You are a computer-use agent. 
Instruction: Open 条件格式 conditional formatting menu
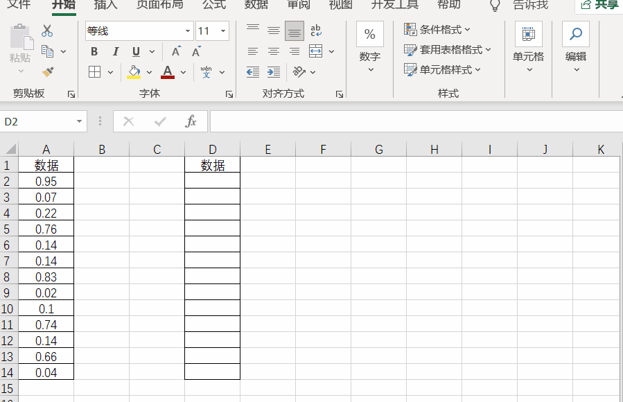click(437, 29)
